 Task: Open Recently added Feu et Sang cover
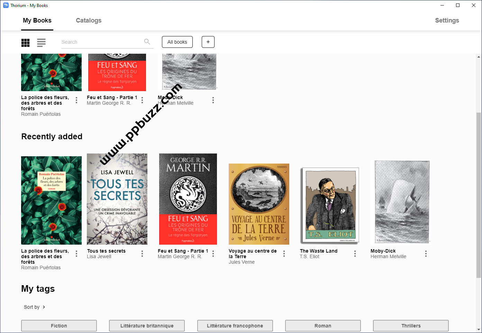(188, 199)
